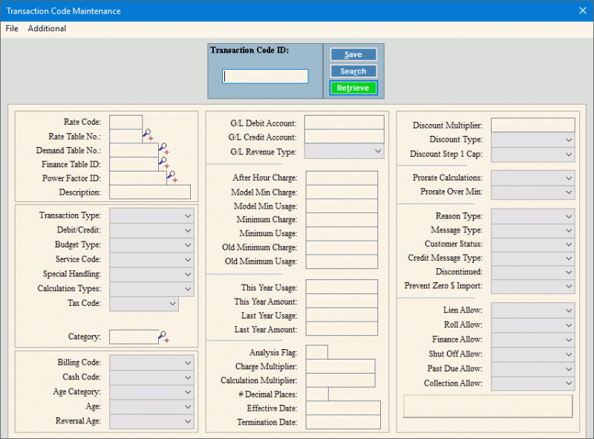The image size is (594, 439).
Task: Click the Save button
Action: pos(353,54)
